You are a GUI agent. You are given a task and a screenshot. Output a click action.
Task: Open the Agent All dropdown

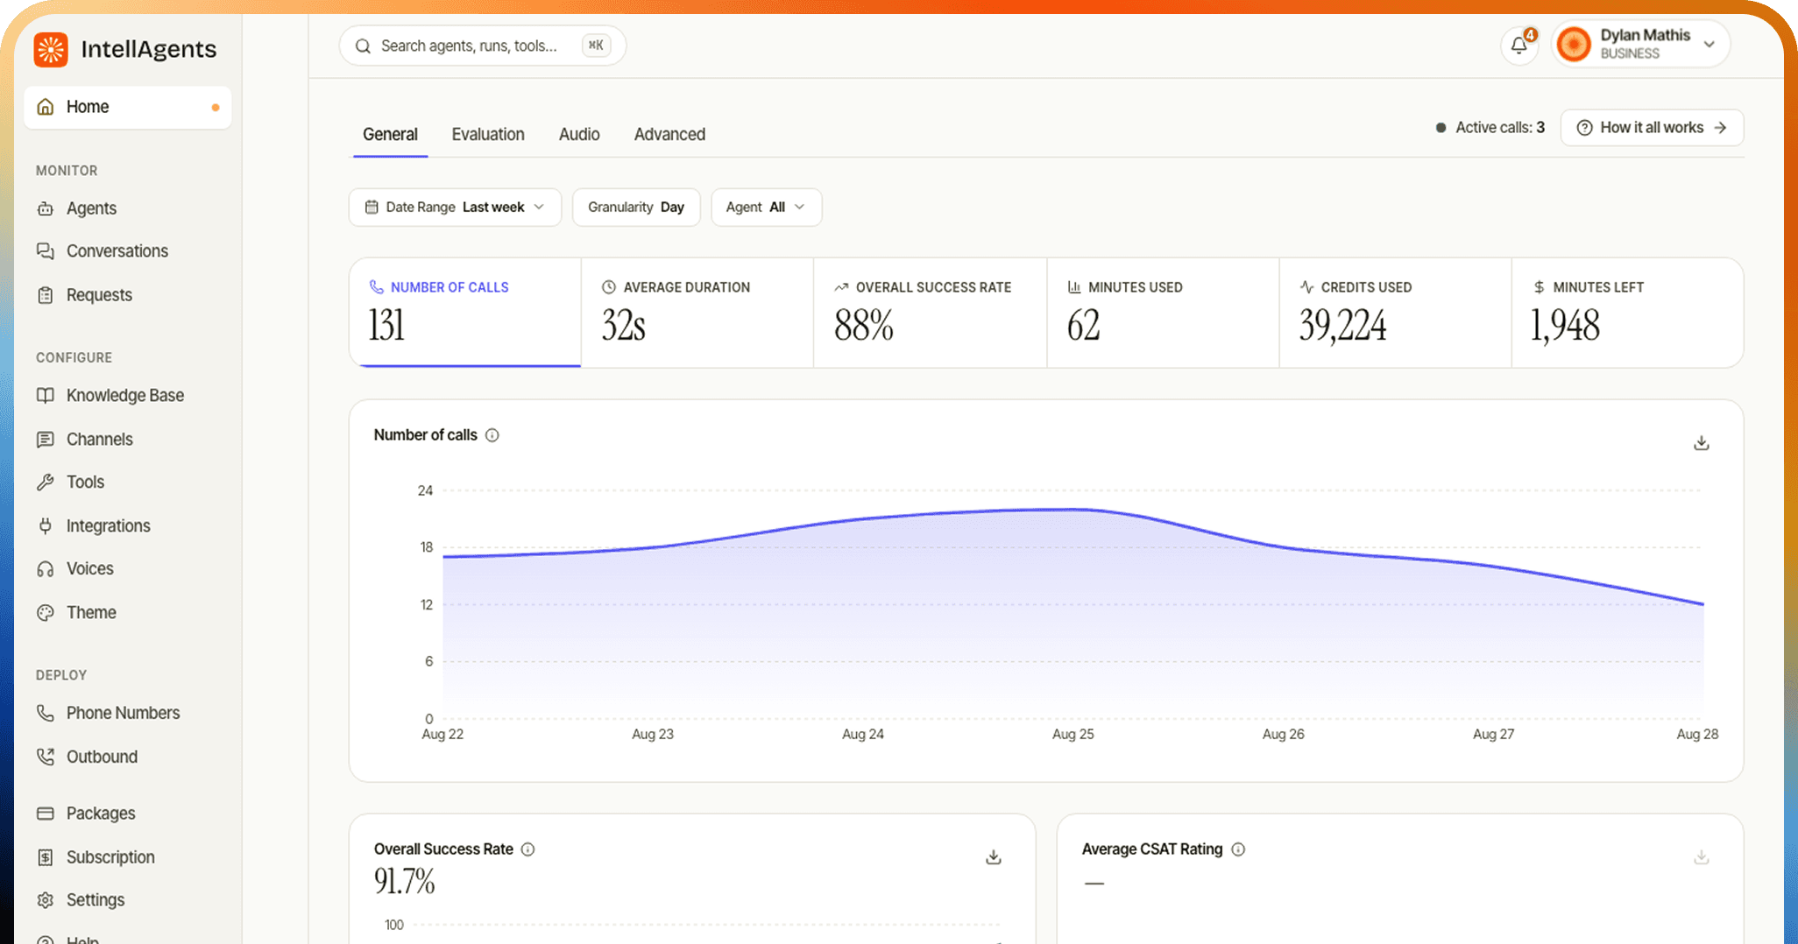(766, 208)
